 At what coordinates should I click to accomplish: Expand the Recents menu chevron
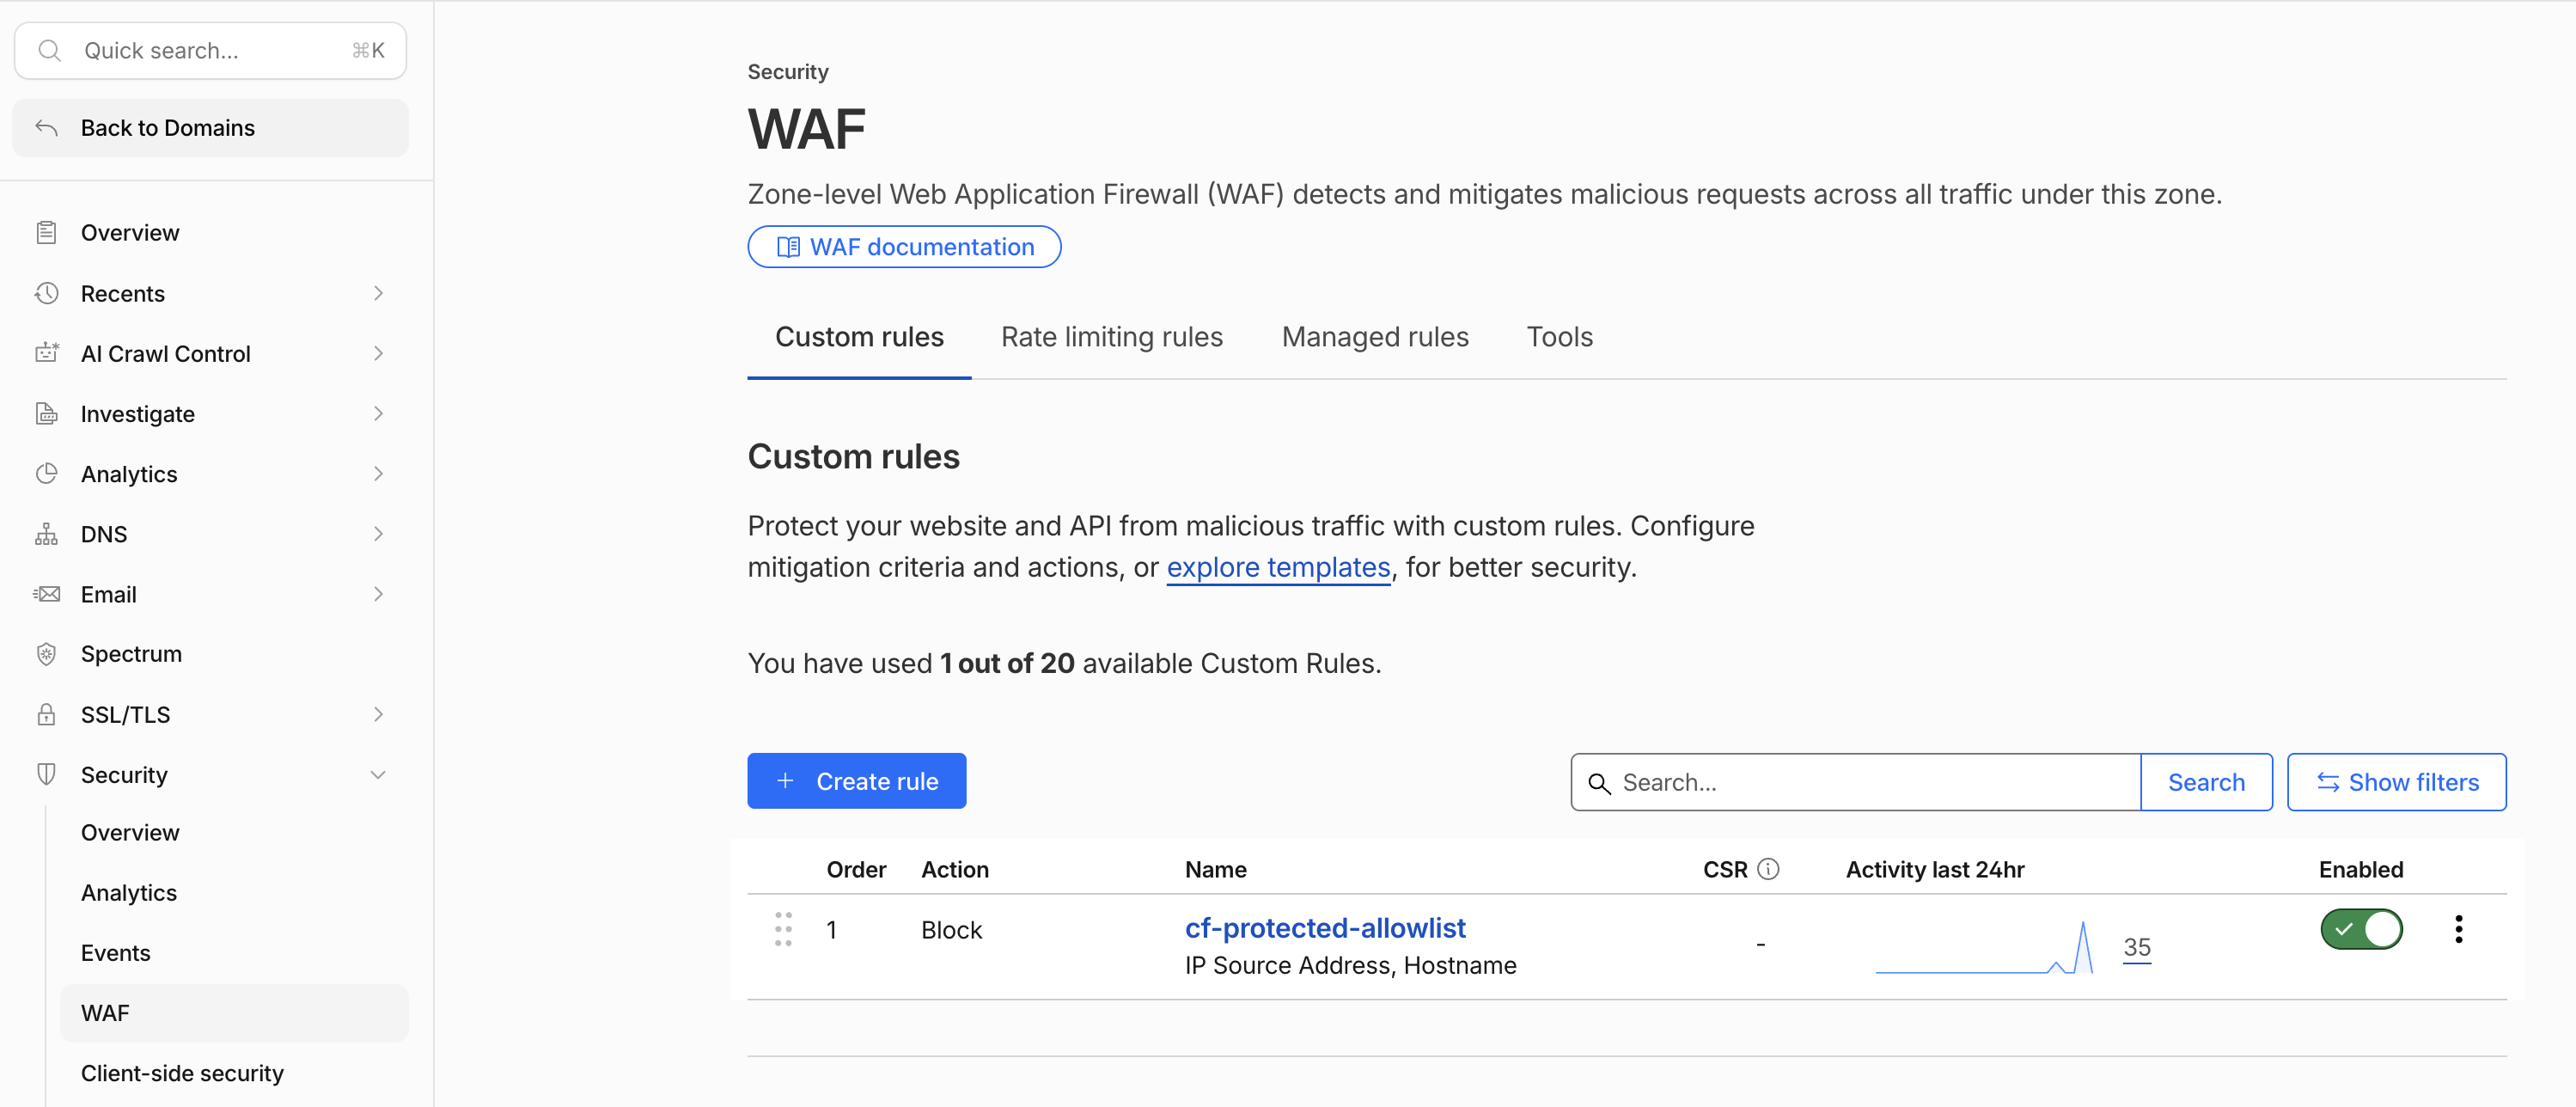click(378, 293)
